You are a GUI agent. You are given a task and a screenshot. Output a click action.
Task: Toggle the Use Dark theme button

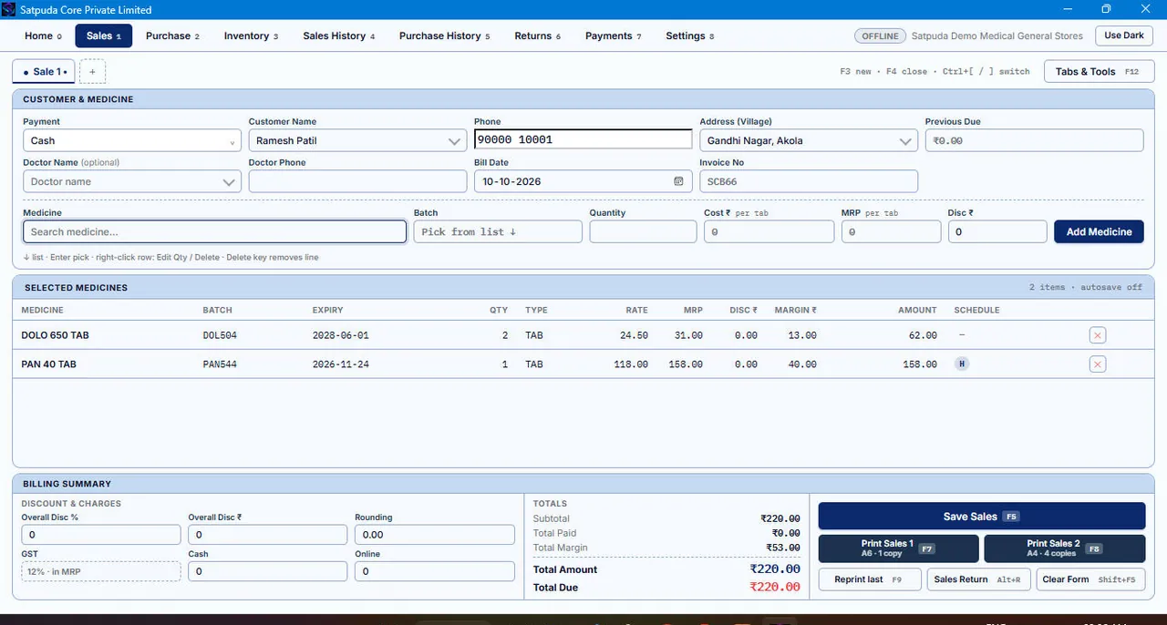coord(1123,36)
